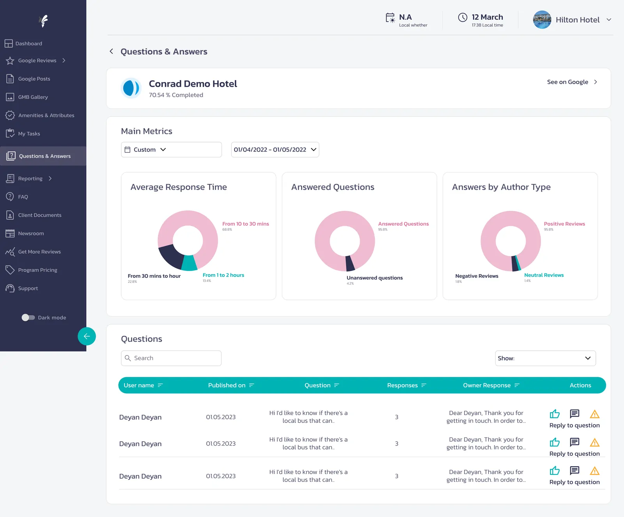This screenshot has height=517, width=624.
Task: Open the date range 01/04/2022 dropdown
Action: [275, 150]
